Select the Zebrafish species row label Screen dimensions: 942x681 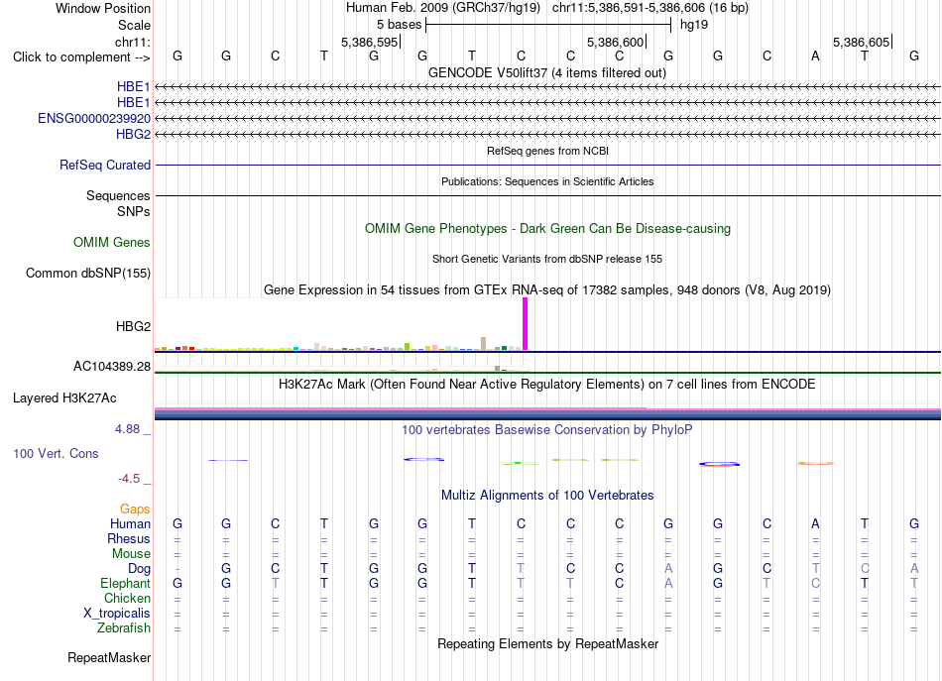point(123,627)
